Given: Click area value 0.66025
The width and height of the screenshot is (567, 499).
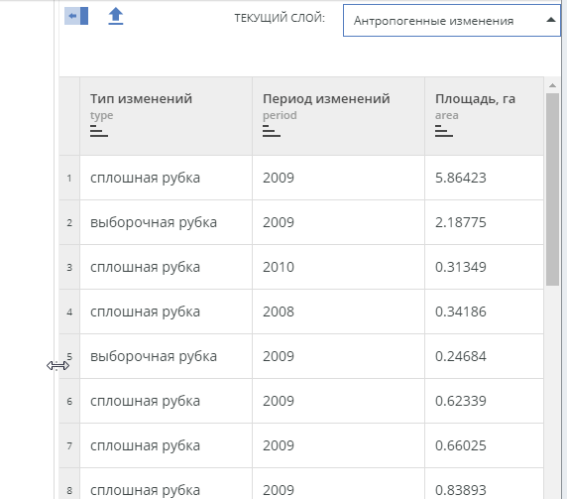Looking at the screenshot, I should 461,445.
